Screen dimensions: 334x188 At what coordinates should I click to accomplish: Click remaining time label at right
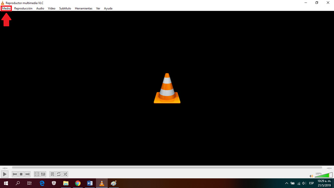[329, 168]
